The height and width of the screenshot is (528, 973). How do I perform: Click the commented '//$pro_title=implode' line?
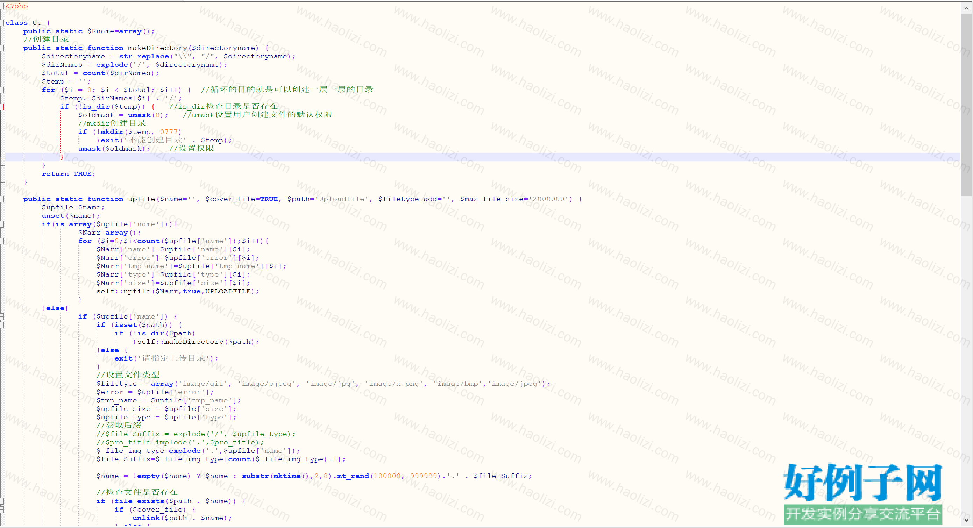[180, 443]
